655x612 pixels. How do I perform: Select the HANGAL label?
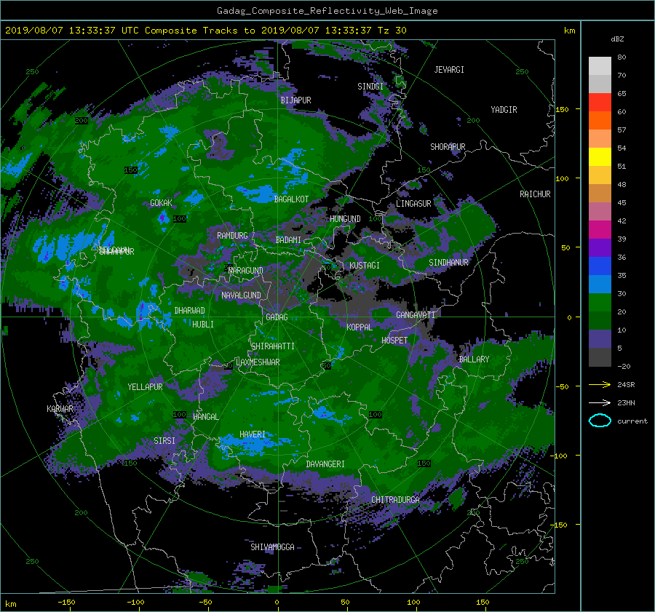(205, 417)
